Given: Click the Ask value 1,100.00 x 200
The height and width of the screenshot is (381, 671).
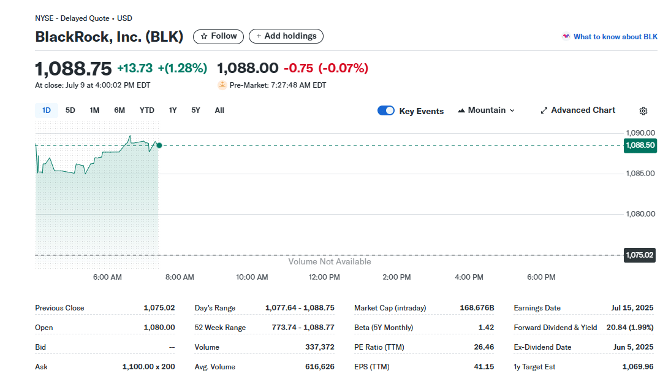Looking at the screenshot, I should [148, 367].
